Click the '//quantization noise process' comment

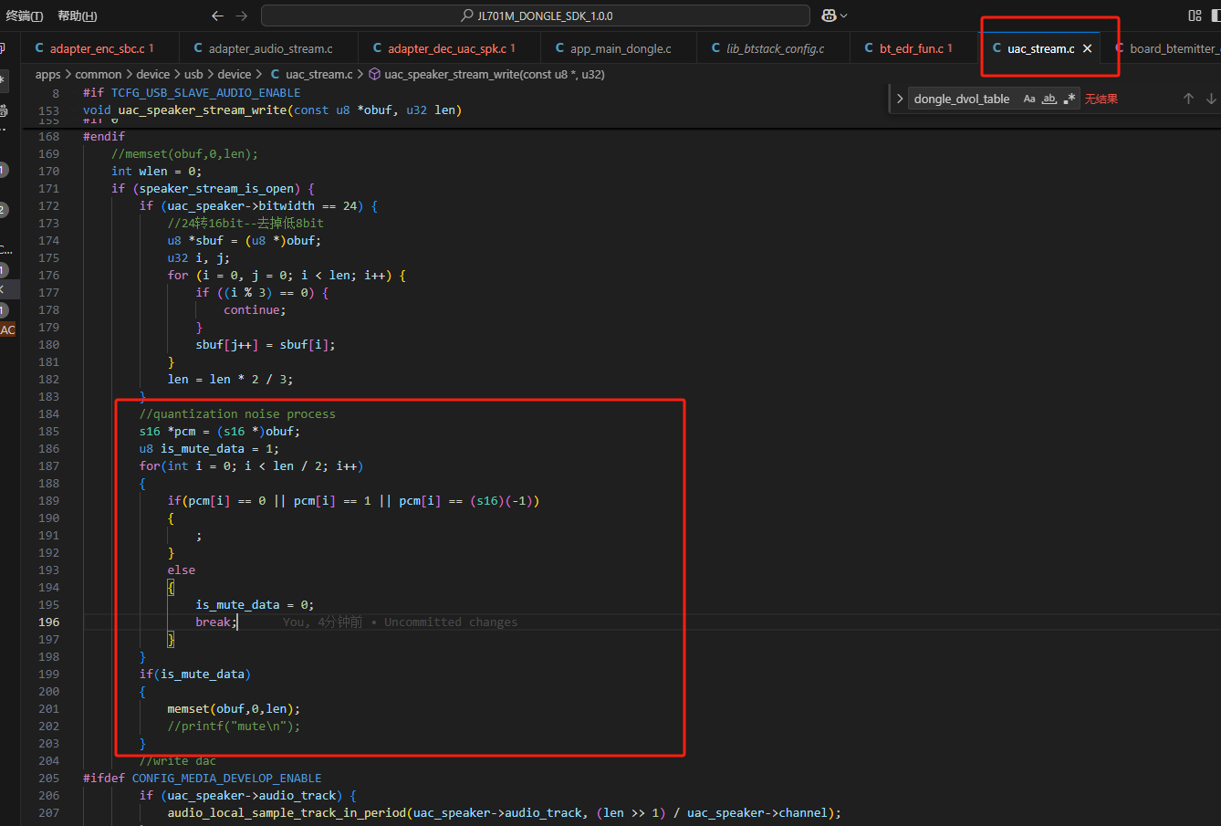tap(237, 413)
